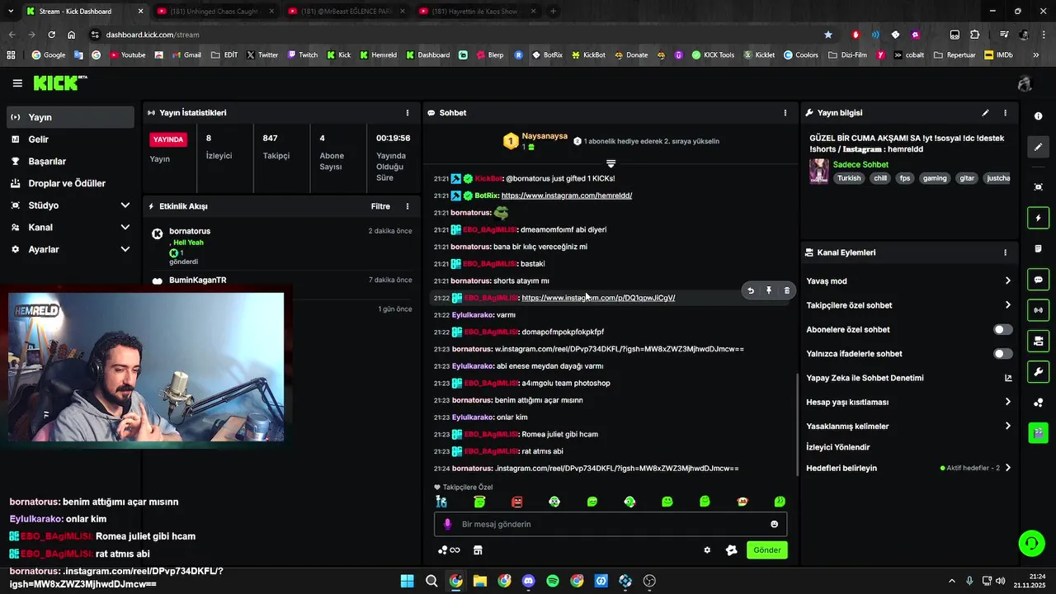Open BotRix's instagram.com/hemreldd link
Image resolution: width=1056 pixels, height=594 pixels.
coord(567,196)
